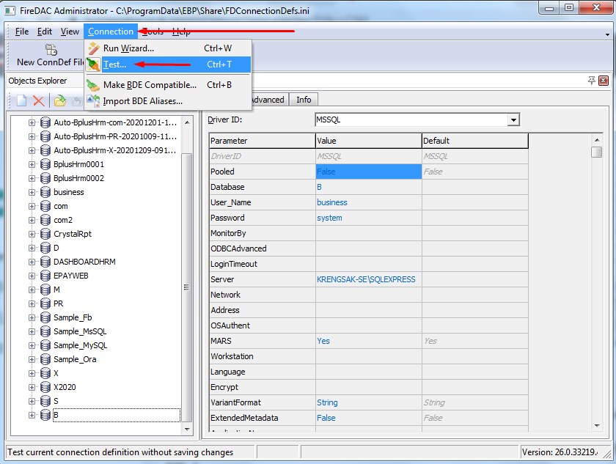Image resolution: width=616 pixels, height=464 pixels.
Task: Expand the Sample_Ora node
Action: click(32, 359)
